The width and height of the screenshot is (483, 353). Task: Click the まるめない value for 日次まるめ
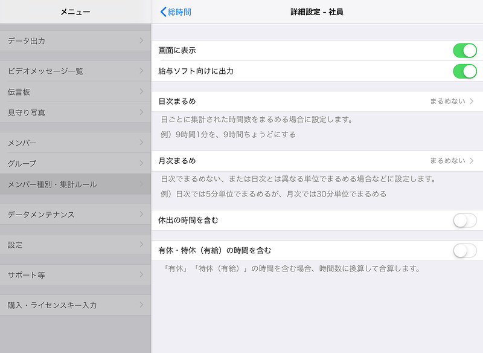pyautogui.click(x=447, y=102)
